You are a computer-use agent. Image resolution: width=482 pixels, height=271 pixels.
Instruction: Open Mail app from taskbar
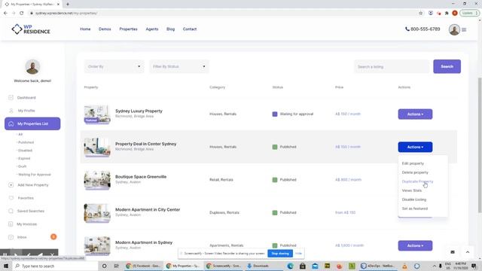click(x=315, y=266)
